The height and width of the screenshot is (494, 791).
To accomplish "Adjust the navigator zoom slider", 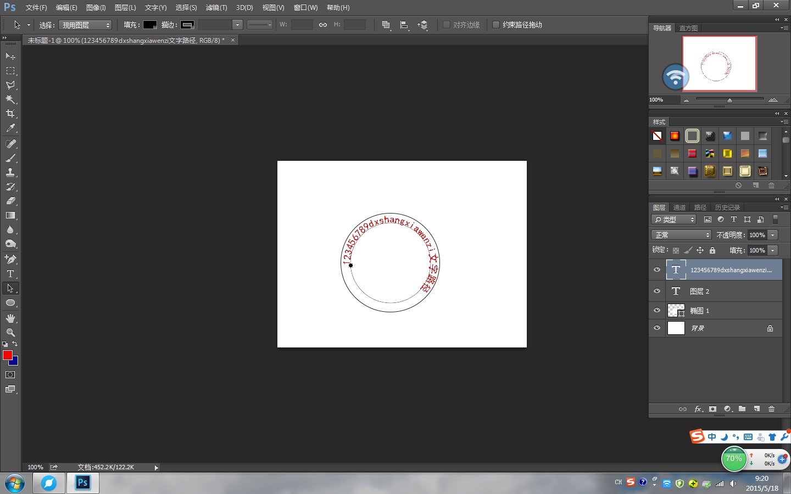I will coord(729,100).
